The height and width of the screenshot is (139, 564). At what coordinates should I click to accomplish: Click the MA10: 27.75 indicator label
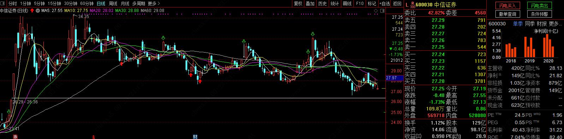76,11
